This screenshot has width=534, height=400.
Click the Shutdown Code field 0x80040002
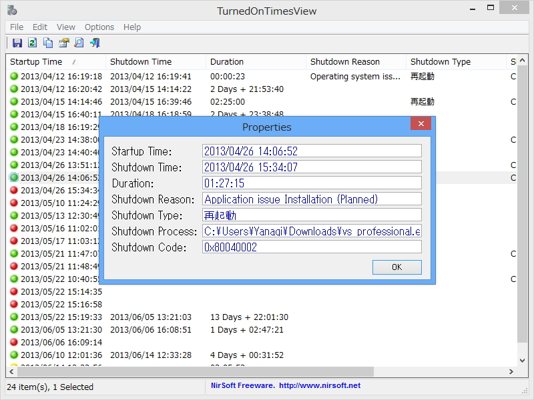(312, 247)
